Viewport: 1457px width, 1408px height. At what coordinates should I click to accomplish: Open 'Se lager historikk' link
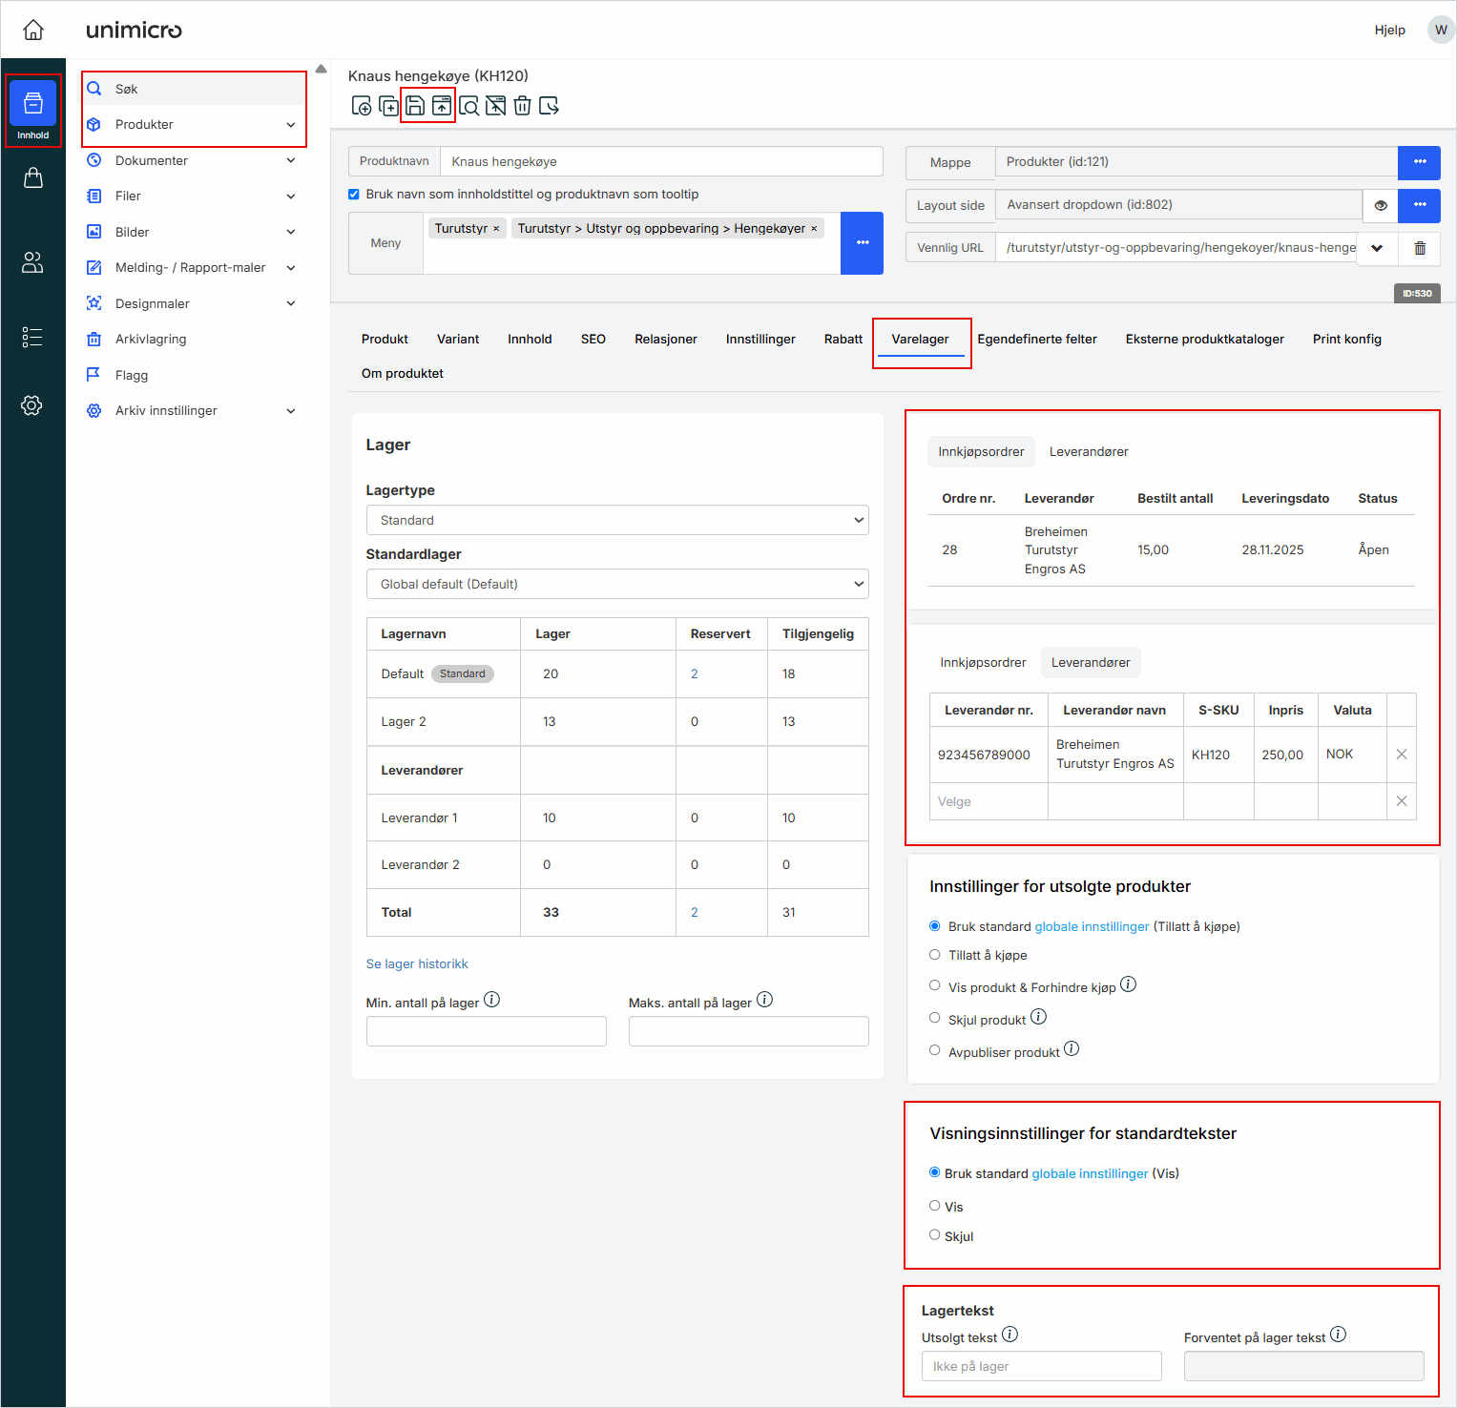click(417, 964)
